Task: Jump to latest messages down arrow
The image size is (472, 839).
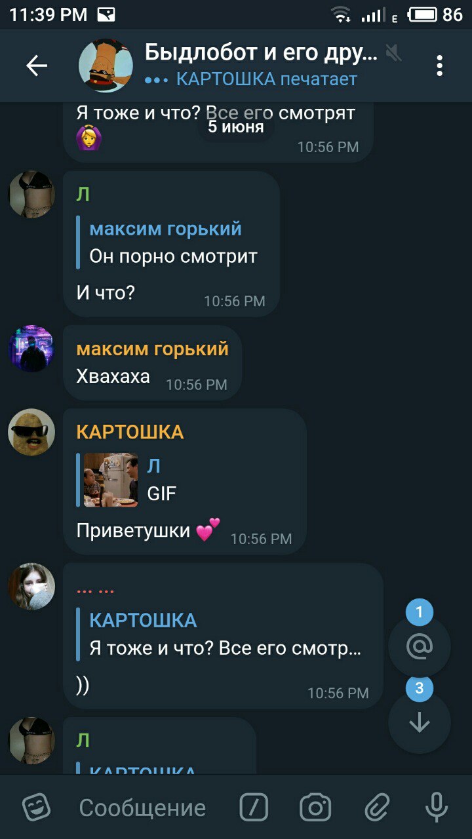Action: [x=420, y=722]
